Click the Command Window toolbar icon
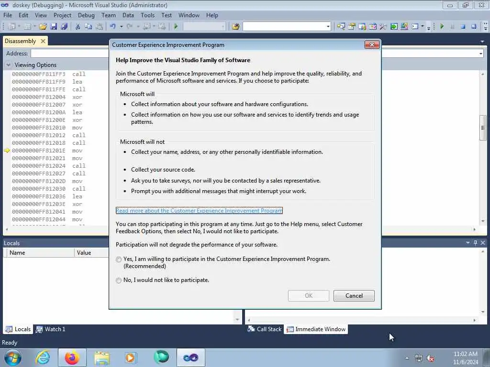490x367 pixels. (415, 27)
